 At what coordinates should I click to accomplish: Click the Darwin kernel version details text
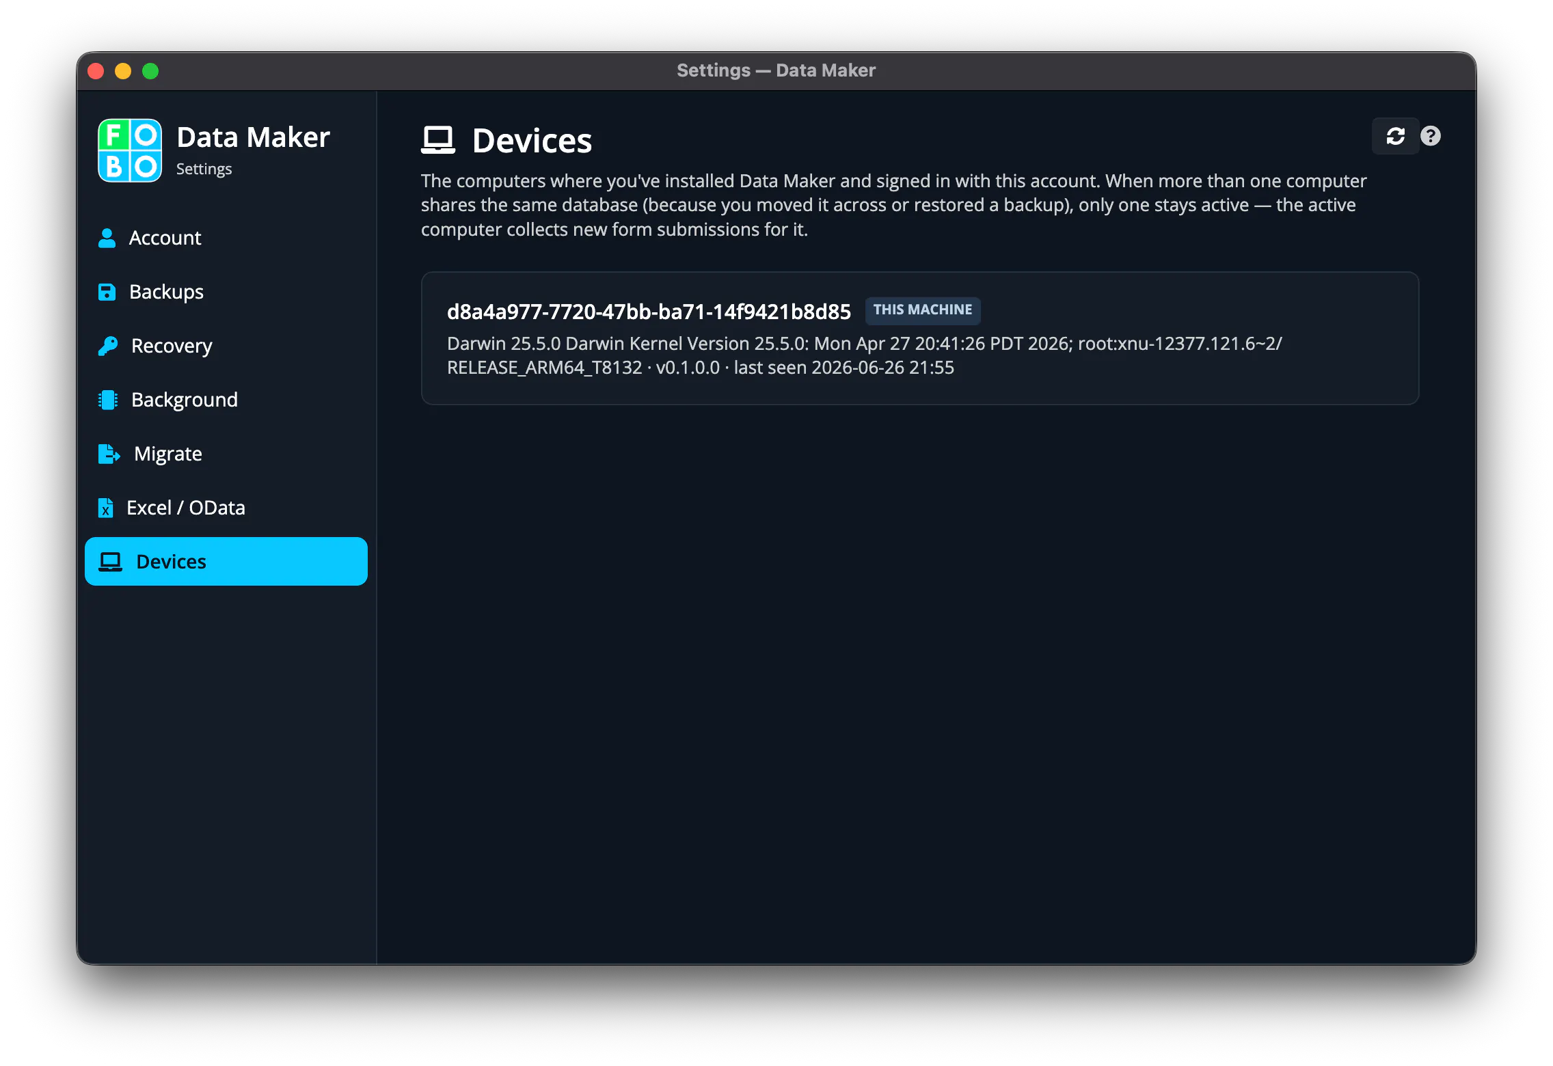tap(864, 355)
